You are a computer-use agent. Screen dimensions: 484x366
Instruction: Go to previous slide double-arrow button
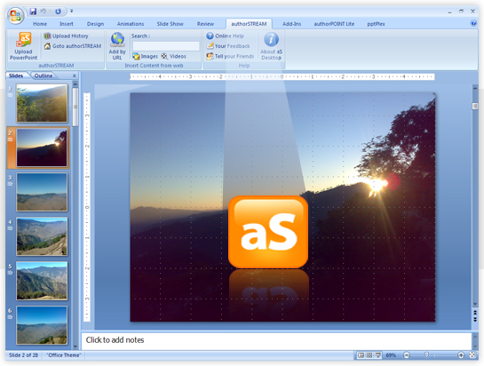click(x=475, y=313)
